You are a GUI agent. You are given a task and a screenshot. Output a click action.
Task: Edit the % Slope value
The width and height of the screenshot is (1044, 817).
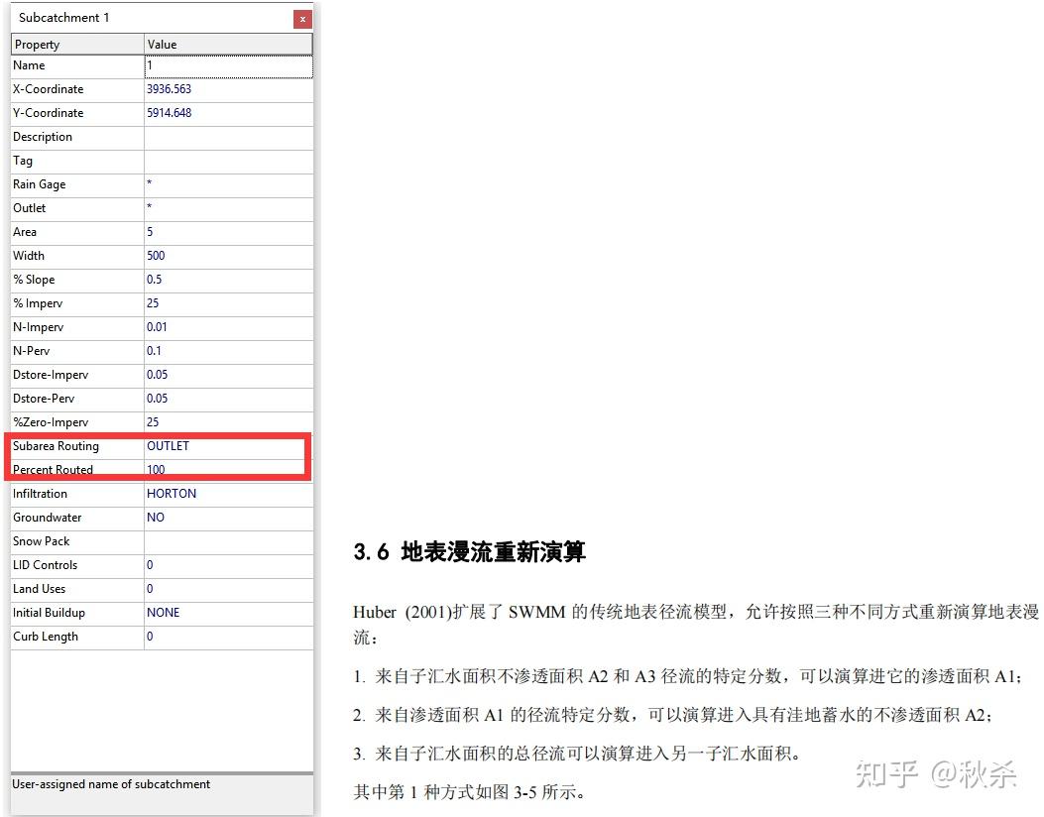pyautogui.click(x=228, y=280)
